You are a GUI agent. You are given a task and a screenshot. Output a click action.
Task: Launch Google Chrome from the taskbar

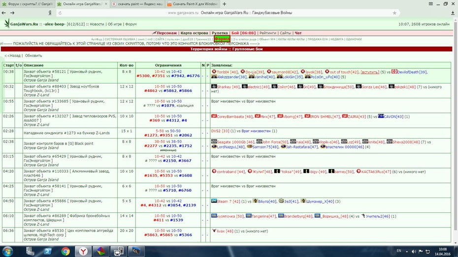point(65,251)
